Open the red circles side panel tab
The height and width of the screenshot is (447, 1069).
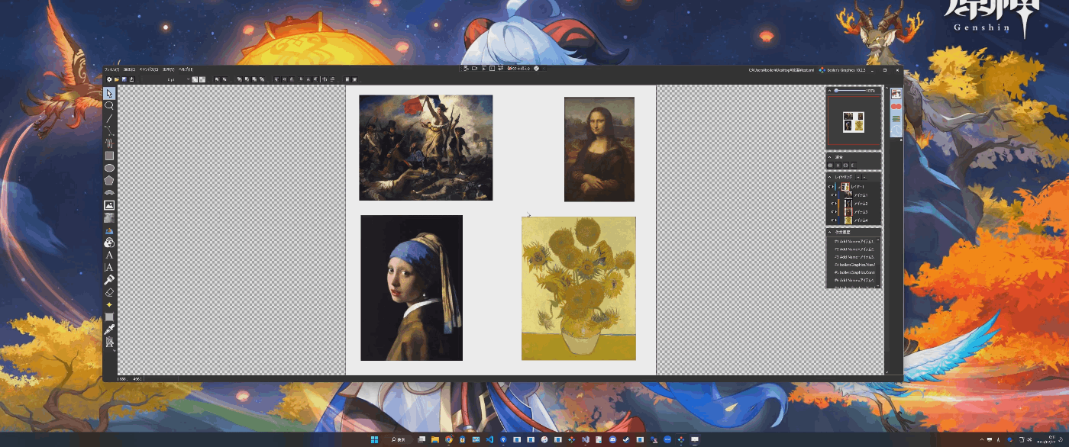(x=896, y=107)
